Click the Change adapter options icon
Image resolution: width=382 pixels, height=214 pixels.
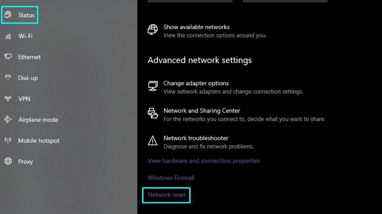point(153,86)
